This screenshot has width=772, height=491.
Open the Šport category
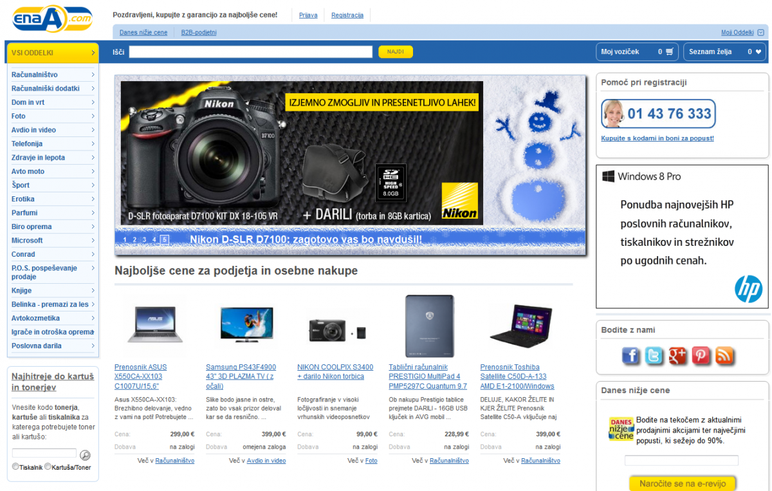pos(53,185)
